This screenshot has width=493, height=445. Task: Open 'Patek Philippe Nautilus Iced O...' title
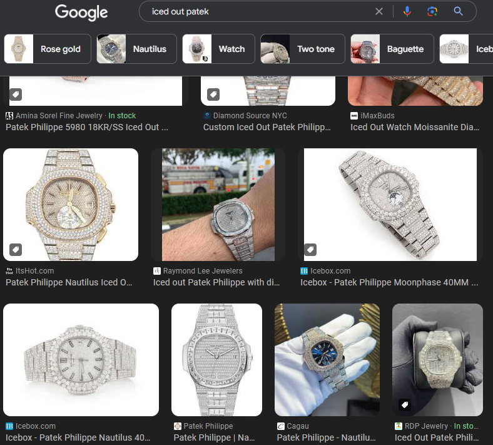coord(69,282)
